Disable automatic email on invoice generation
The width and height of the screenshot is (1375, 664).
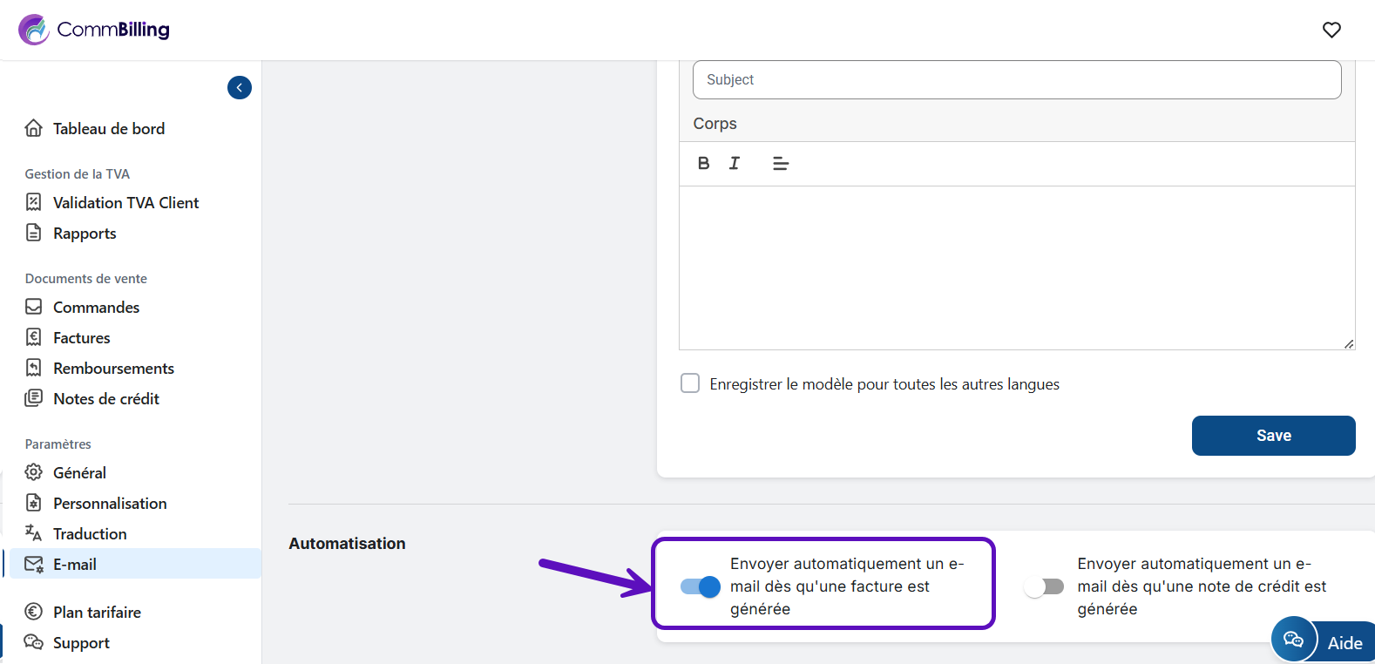[701, 586]
